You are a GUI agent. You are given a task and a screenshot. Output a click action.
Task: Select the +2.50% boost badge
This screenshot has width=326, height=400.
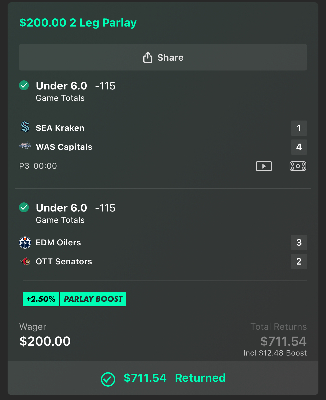41,299
